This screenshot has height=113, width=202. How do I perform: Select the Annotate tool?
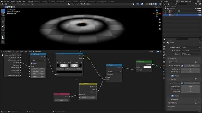click(3, 34)
